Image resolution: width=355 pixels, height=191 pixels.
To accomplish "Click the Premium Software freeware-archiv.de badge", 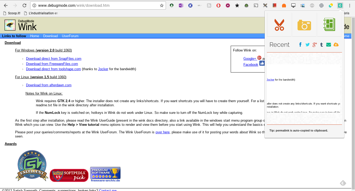I will 105,174.
